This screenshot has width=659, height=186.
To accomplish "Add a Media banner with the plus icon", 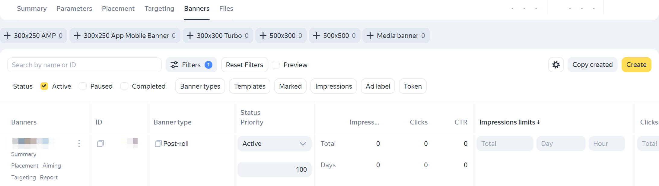I will coord(370,36).
